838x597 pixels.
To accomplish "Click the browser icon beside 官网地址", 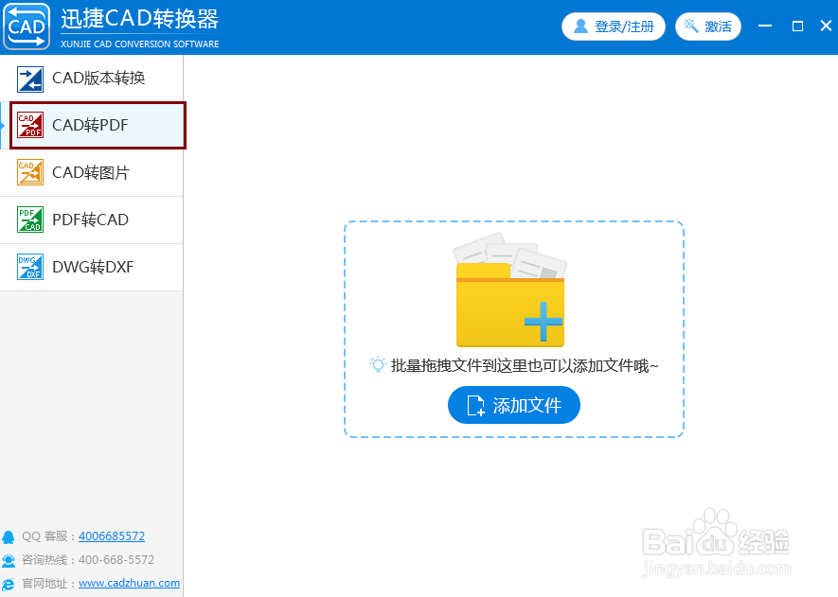I will click(x=9, y=584).
